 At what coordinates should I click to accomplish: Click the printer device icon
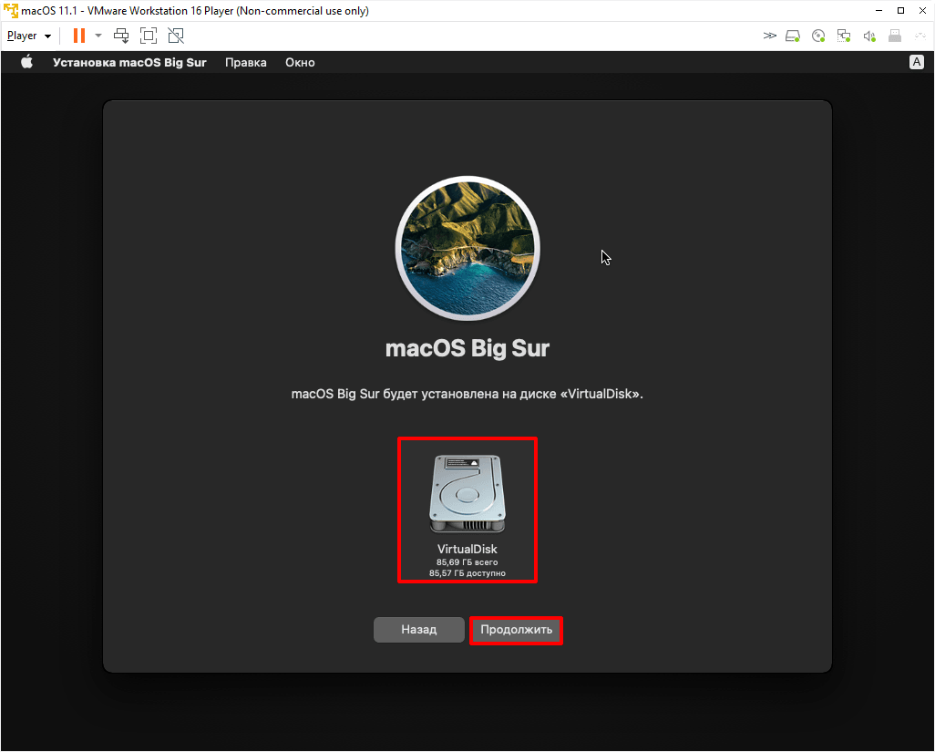point(895,36)
